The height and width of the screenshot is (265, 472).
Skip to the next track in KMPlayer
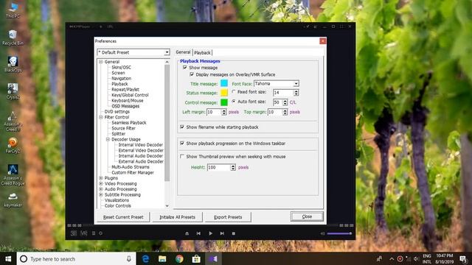pyautogui.click(x=222, y=233)
